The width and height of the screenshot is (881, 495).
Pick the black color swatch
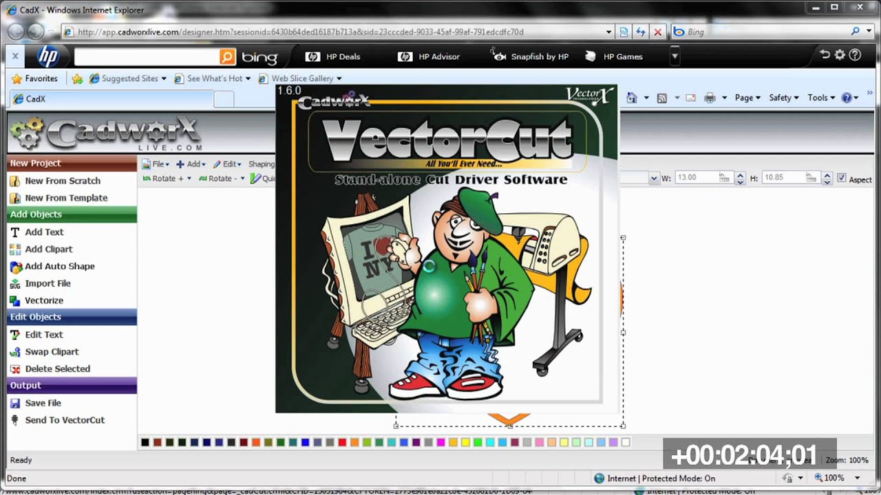tap(145, 442)
